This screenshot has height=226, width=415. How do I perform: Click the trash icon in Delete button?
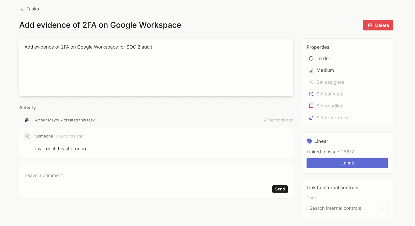point(370,25)
